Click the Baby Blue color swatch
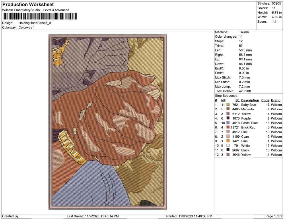This screenshot has width=284, height=219. 228,105
